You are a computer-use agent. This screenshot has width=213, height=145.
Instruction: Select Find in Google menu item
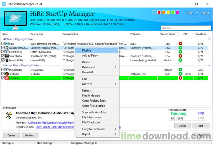[x=97, y=96]
